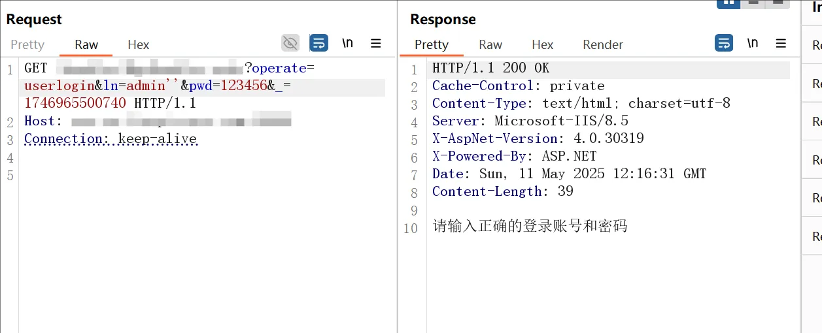
Task: Click the 'Date: Sun, 11 May 2025' header
Action: [x=570, y=174]
